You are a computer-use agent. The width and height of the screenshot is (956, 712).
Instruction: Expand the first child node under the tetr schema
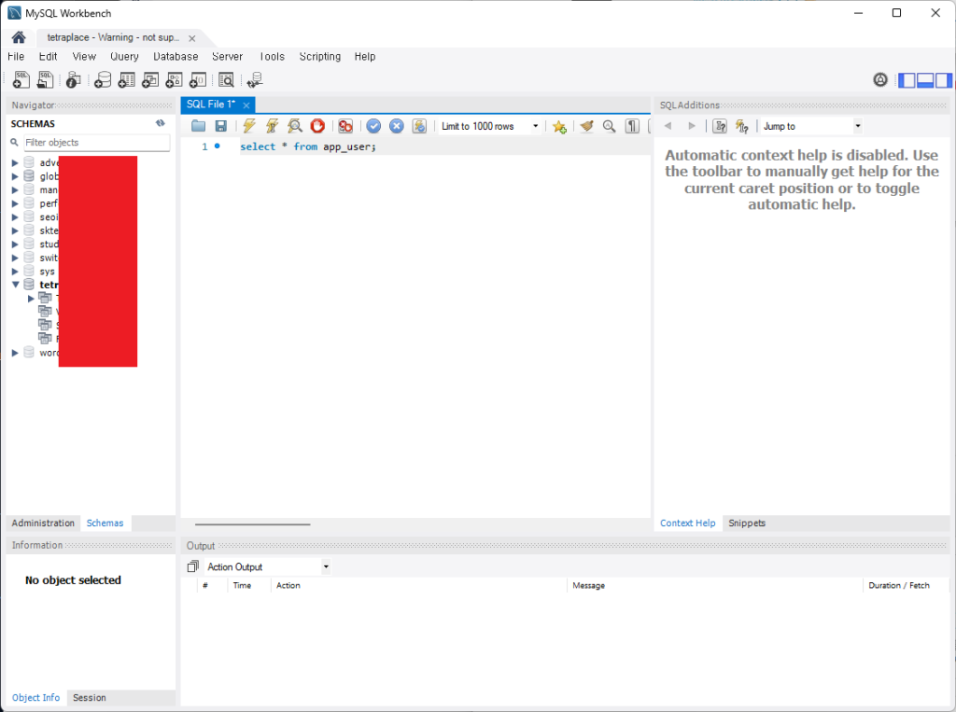31,298
